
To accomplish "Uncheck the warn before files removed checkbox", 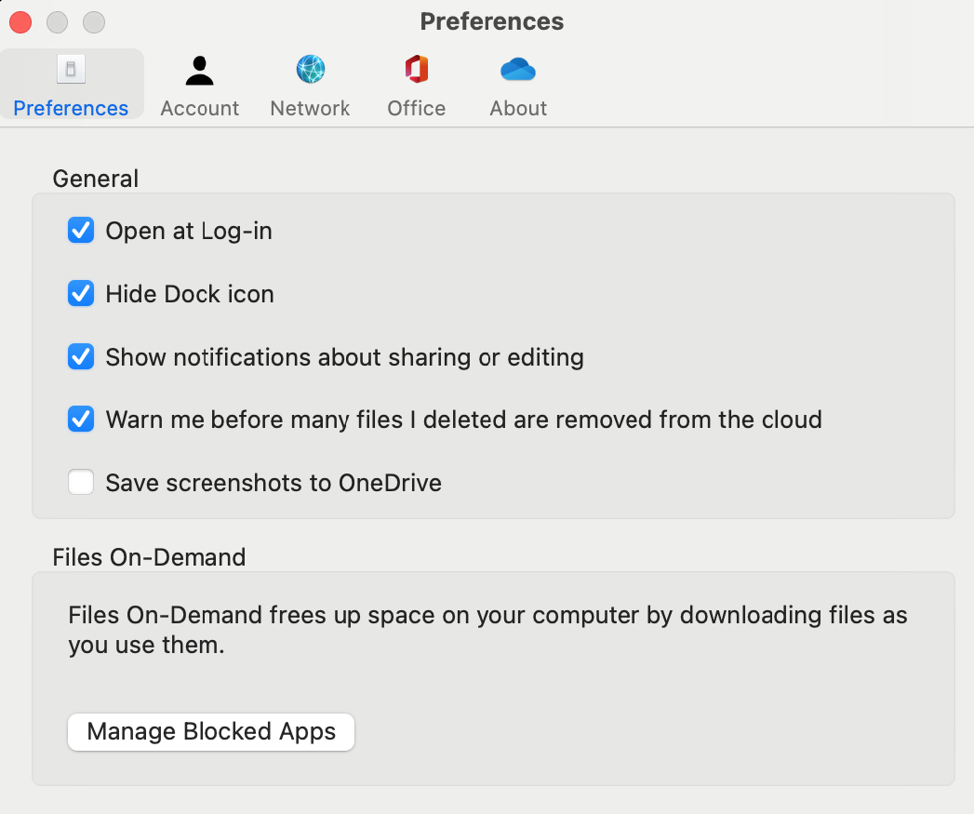I will point(81,420).
